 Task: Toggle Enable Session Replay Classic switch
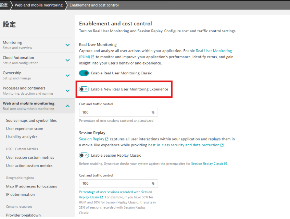(x=84, y=155)
